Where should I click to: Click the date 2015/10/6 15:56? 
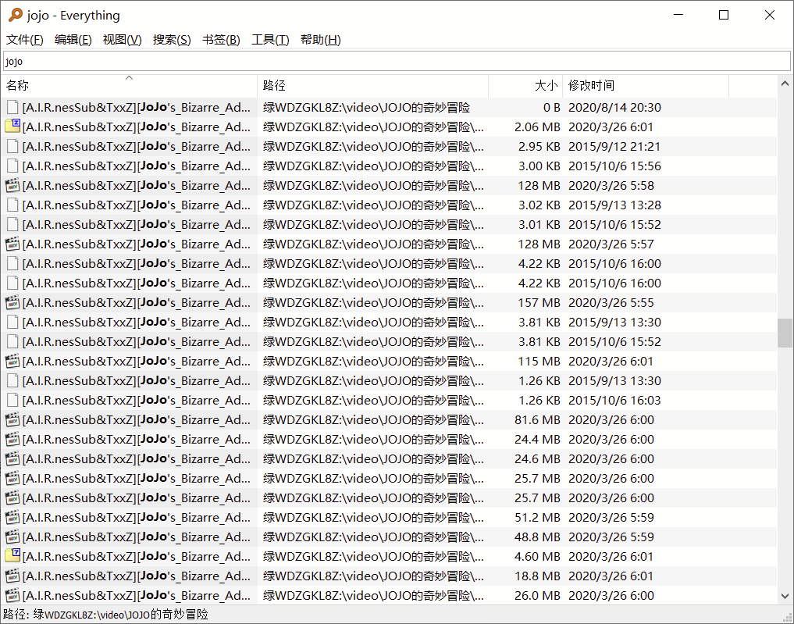(614, 166)
